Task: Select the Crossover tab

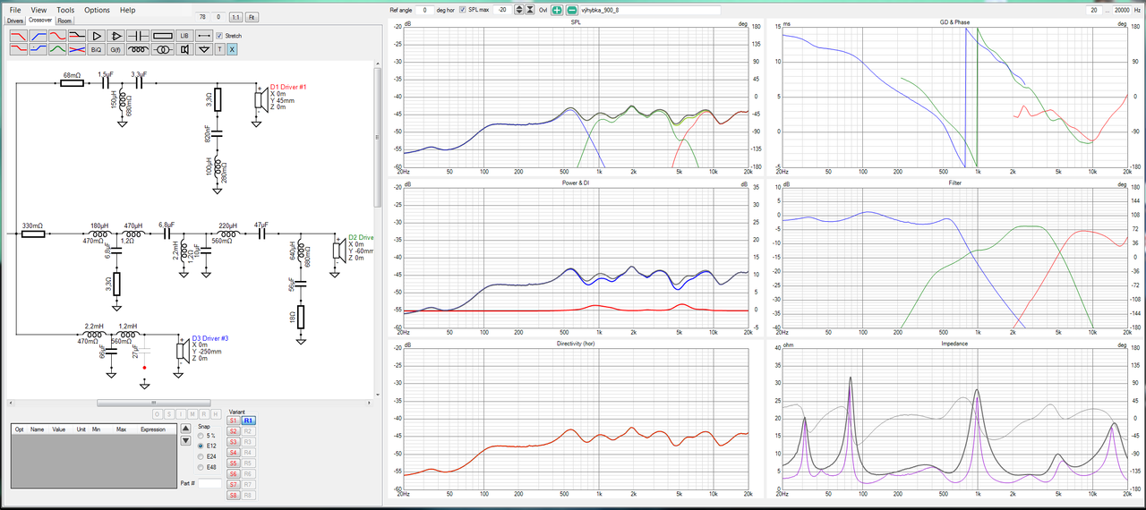Action: (x=40, y=20)
